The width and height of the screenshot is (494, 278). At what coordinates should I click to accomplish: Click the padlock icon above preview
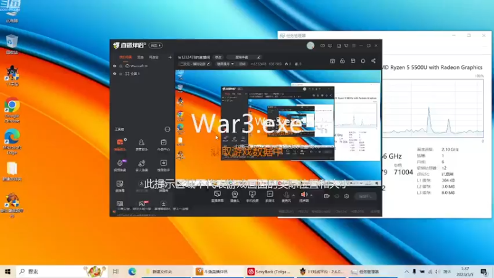(x=343, y=61)
